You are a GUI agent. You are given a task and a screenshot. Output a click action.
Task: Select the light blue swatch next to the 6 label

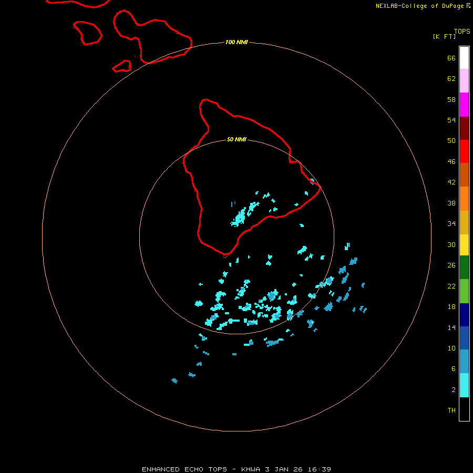[x=464, y=362]
